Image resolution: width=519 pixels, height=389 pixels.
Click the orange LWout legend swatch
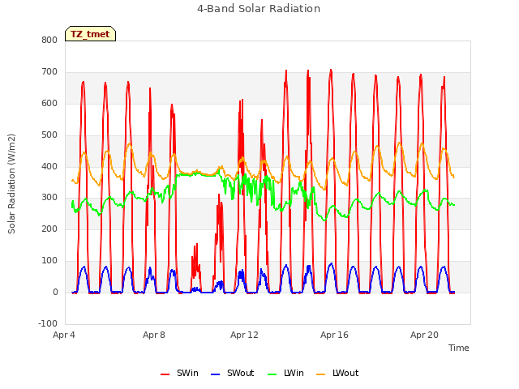pyautogui.click(x=321, y=374)
